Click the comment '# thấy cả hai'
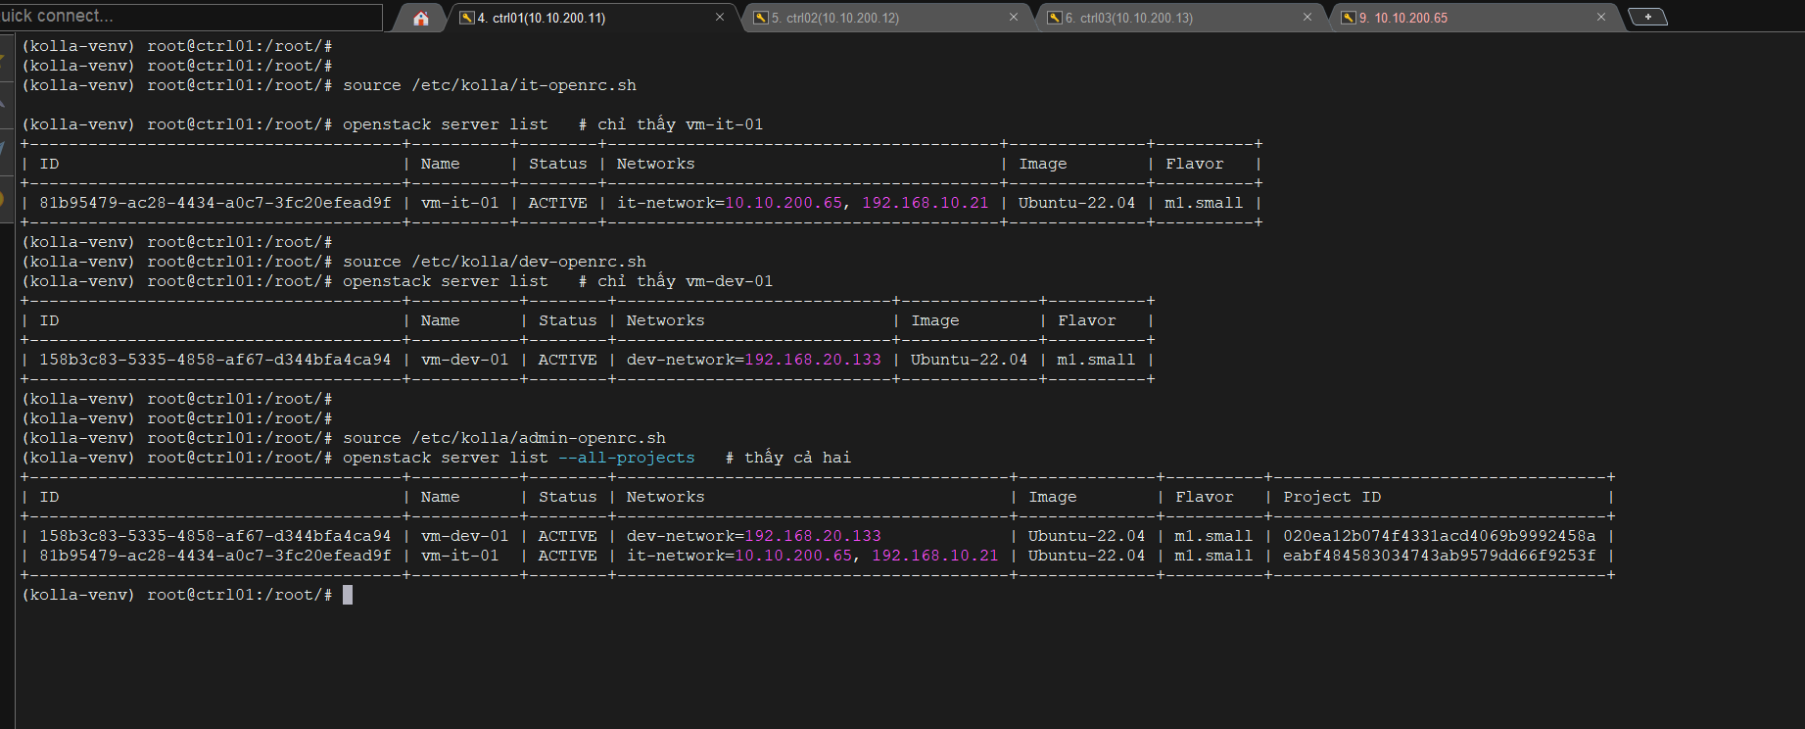Viewport: 1805px width, 729px height. (788, 458)
